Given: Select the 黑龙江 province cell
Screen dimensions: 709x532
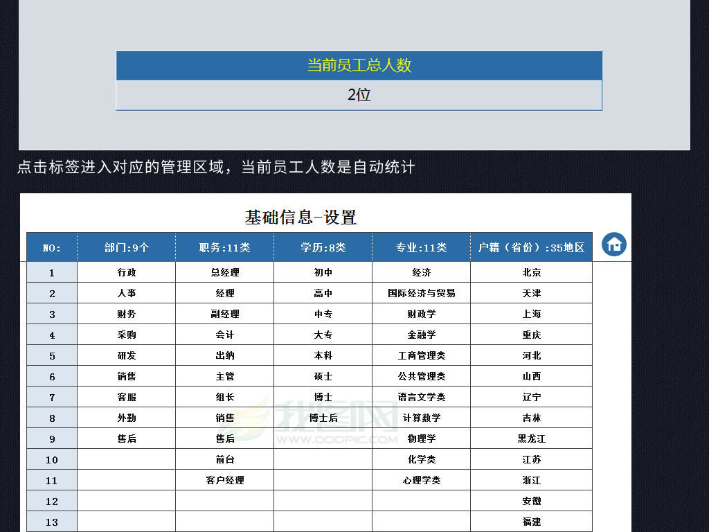Looking at the screenshot, I should pyautogui.click(x=531, y=438).
